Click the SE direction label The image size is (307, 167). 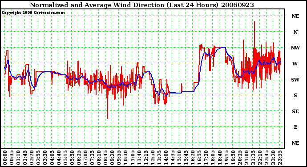295,111
